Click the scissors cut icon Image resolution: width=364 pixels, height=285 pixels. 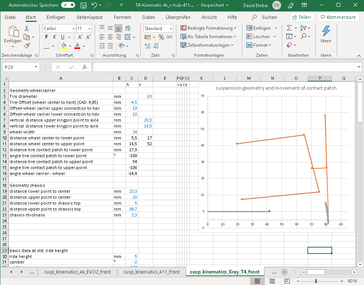[x=27, y=28]
